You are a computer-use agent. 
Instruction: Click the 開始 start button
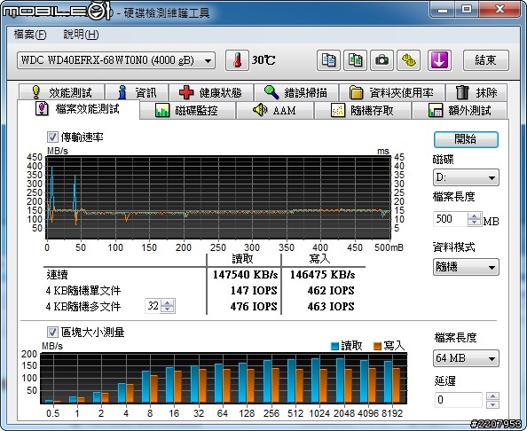pos(466,139)
